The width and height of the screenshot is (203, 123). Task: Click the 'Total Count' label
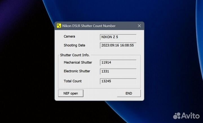(x=73, y=81)
